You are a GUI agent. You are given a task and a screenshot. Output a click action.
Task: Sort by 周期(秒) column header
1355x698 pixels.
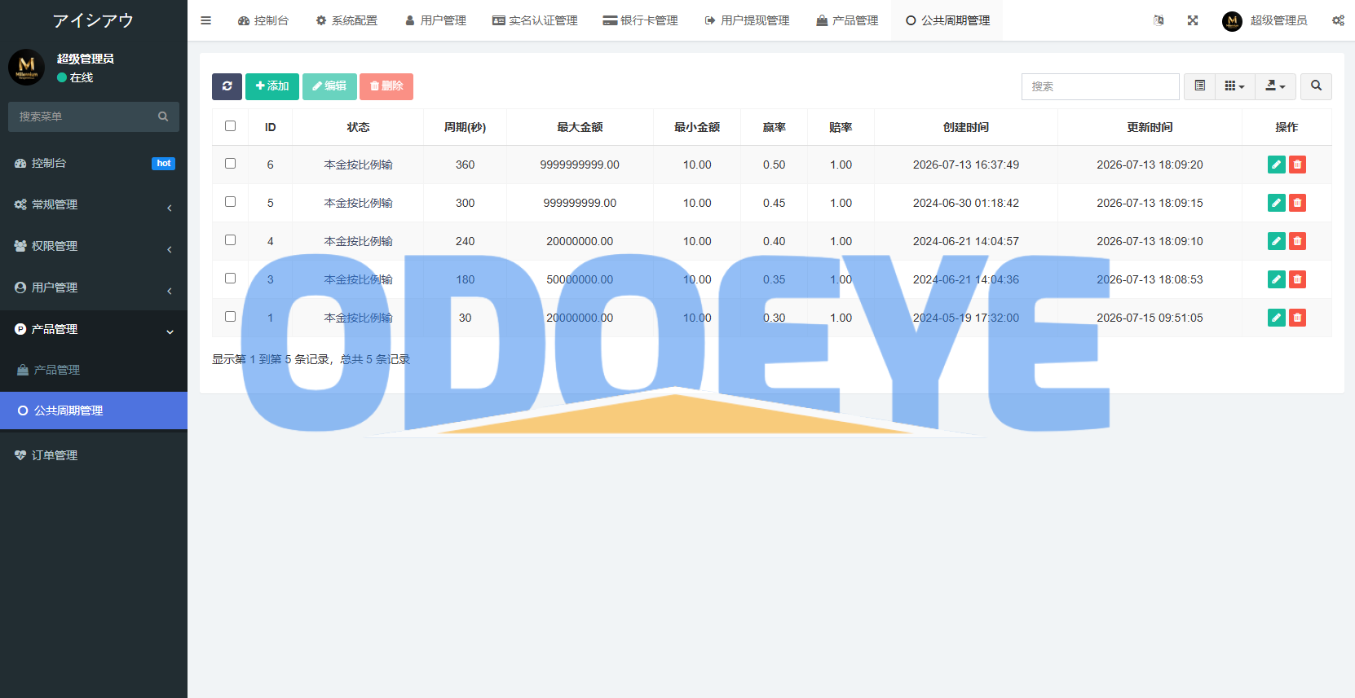pyautogui.click(x=465, y=127)
